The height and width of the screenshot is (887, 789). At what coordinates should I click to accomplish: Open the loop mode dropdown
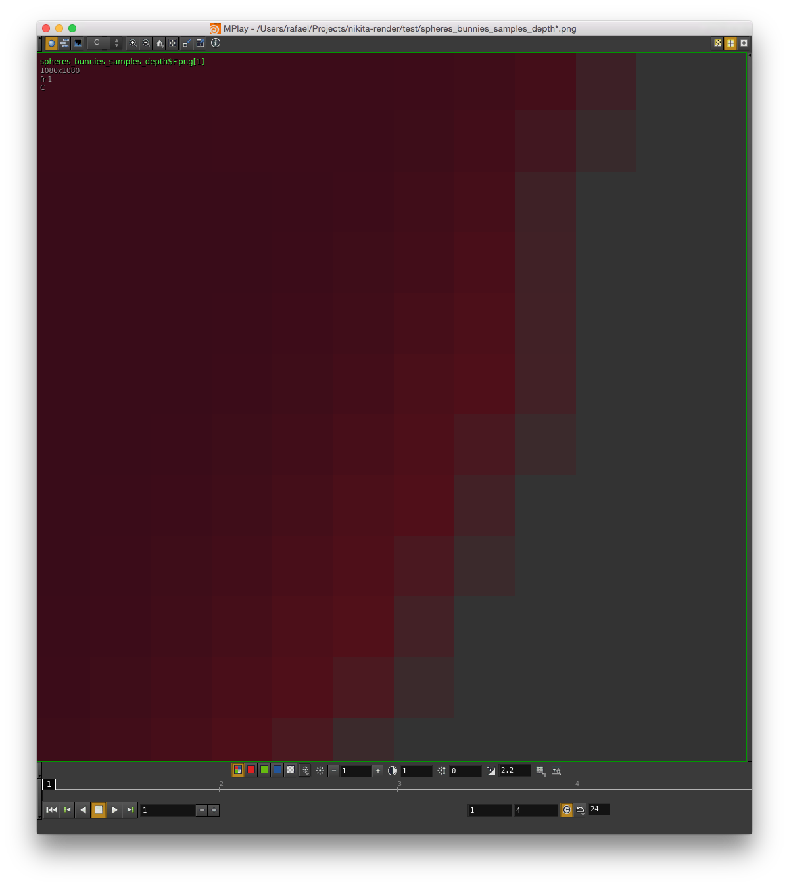click(581, 810)
